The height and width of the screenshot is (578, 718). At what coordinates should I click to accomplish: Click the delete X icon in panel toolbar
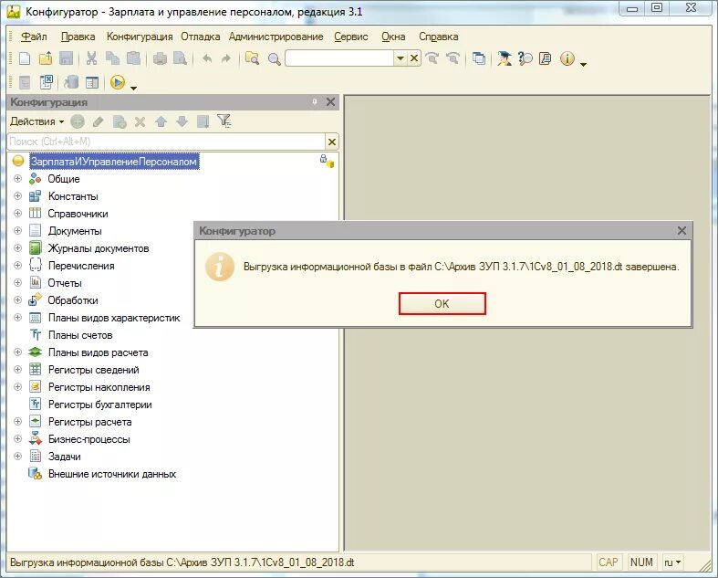pyautogui.click(x=140, y=121)
